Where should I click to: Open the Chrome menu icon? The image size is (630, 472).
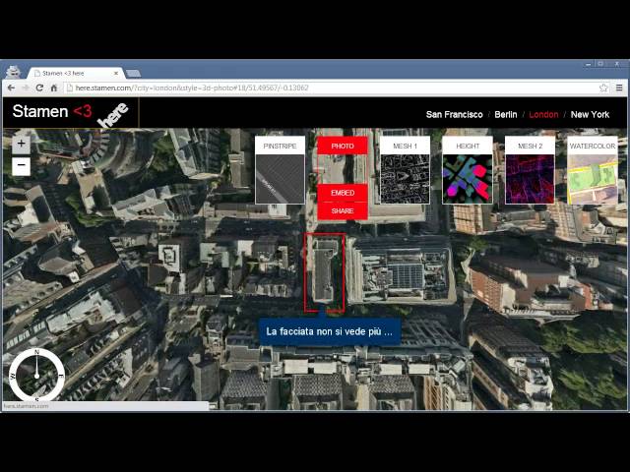619,88
